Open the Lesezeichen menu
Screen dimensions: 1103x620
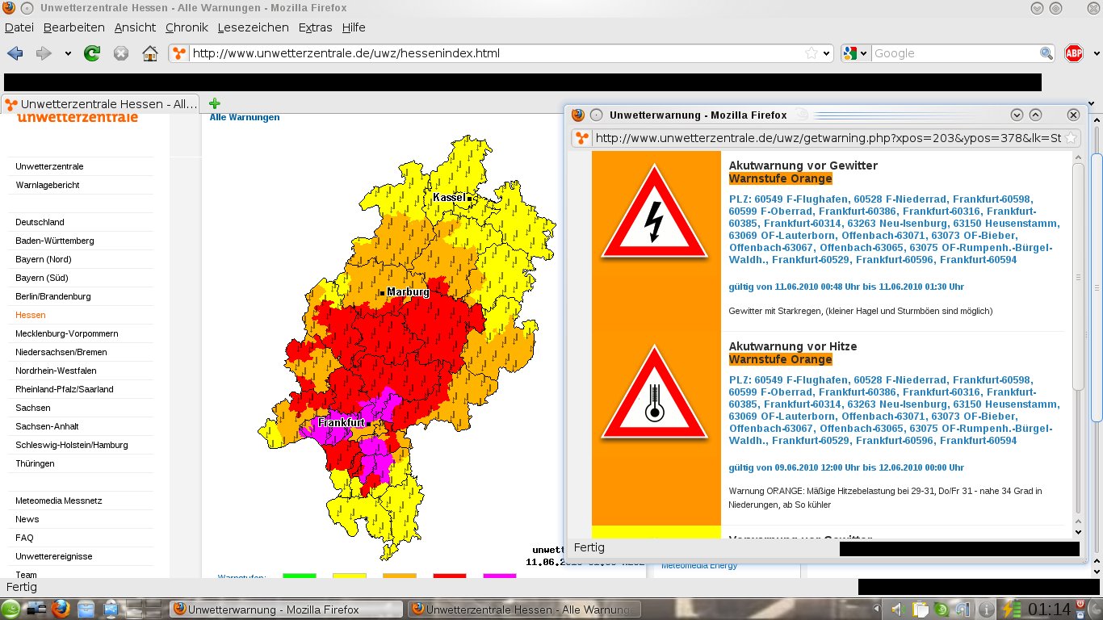coord(253,27)
